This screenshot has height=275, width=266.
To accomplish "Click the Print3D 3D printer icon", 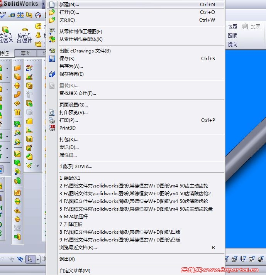I will (52, 128).
